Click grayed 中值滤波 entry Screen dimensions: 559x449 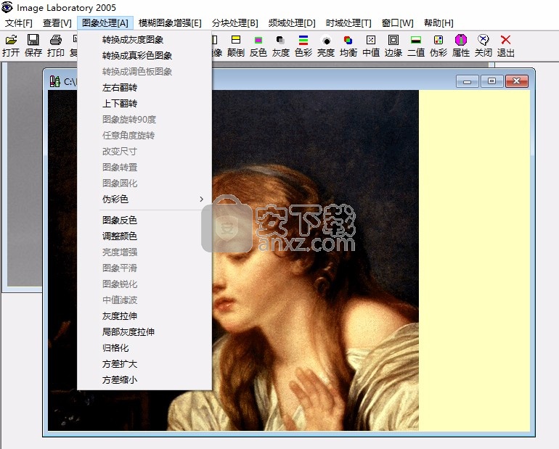pyautogui.click(x=144, y=300)
